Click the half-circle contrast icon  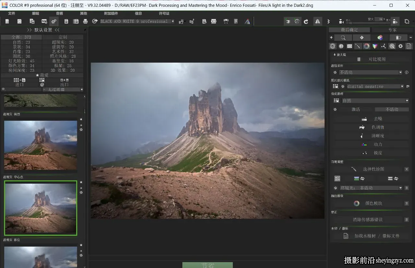coord(341,46)
